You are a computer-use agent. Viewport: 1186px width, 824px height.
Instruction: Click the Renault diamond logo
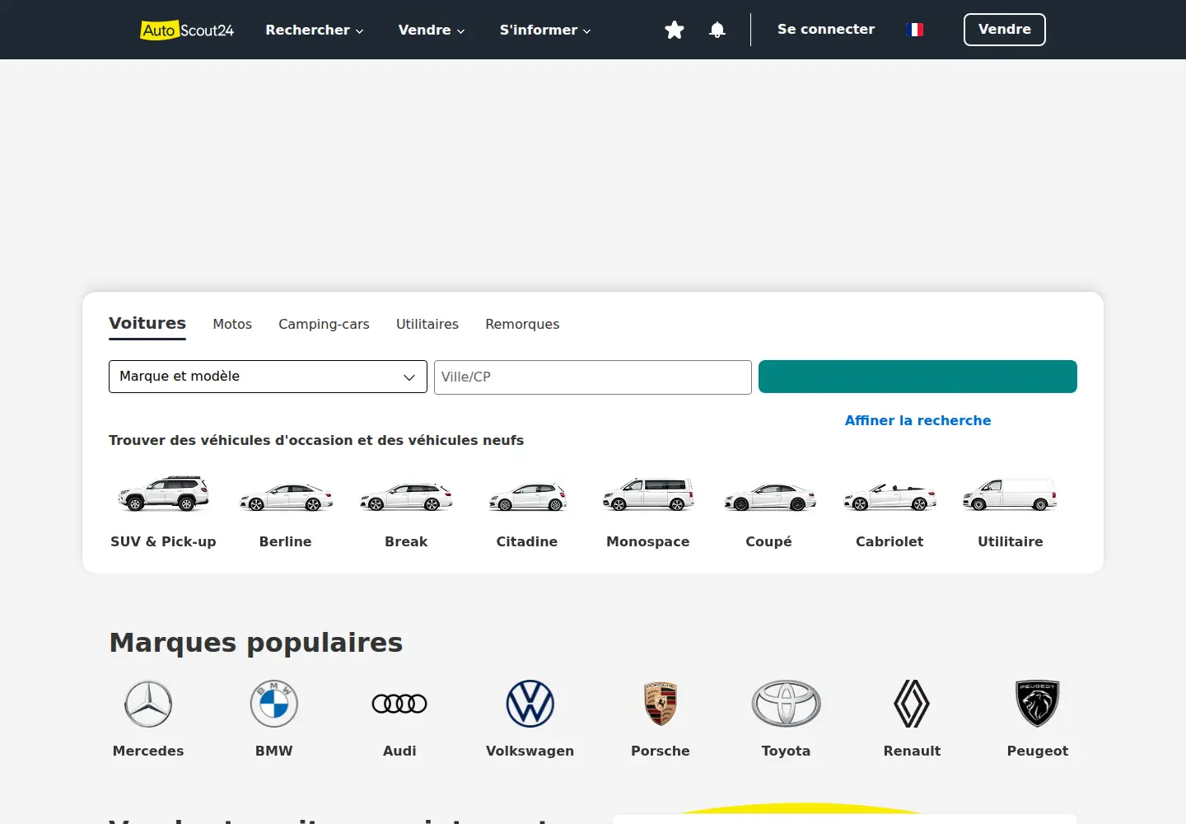912,704
